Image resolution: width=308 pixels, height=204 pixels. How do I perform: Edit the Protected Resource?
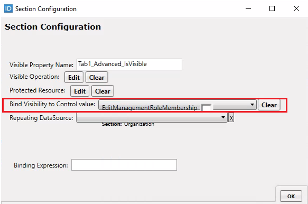[x=80, y=91]
